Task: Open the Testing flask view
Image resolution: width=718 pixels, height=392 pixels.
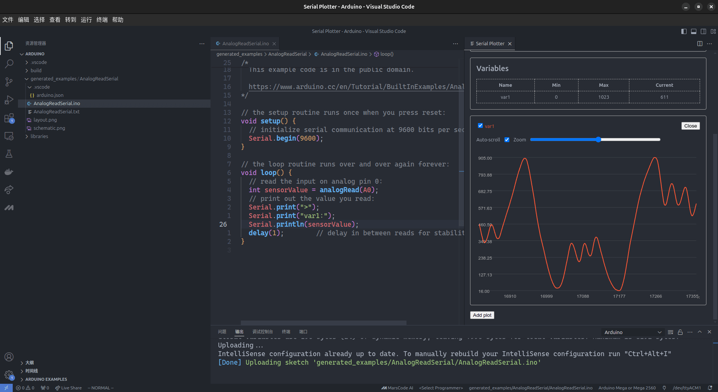Action: pyautogui.click(x=9, y=154)
